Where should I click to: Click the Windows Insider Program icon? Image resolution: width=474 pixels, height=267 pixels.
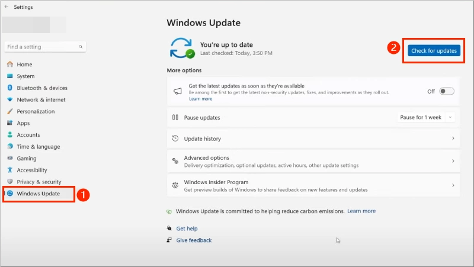pyautogui.click(x=175, y=185)
